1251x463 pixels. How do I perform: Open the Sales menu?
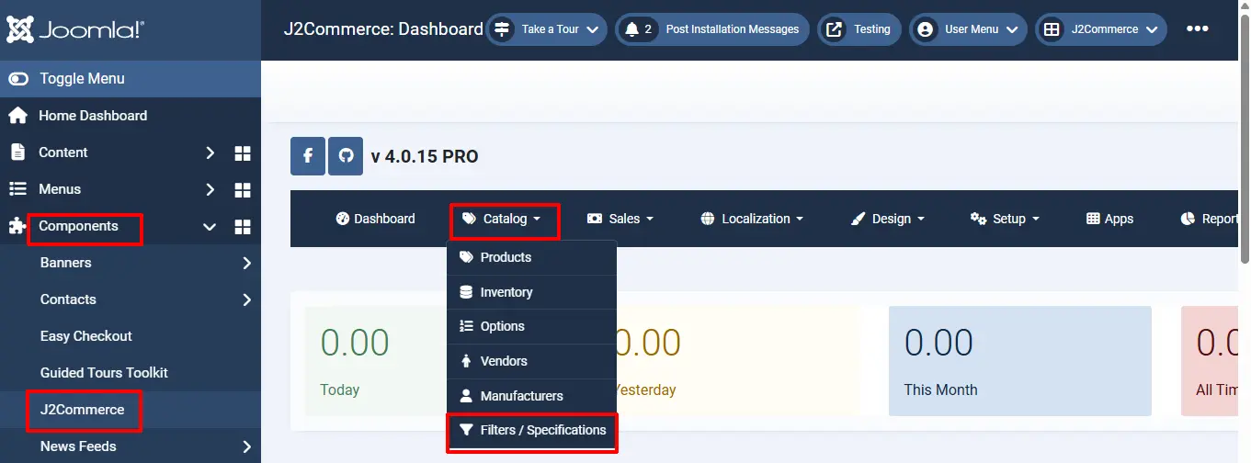pyautogui.click(x=620, y=219)
